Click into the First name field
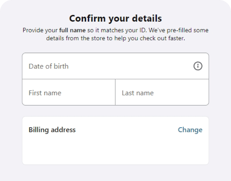Screen dimensions: 231x181 (x=69, y=93)
